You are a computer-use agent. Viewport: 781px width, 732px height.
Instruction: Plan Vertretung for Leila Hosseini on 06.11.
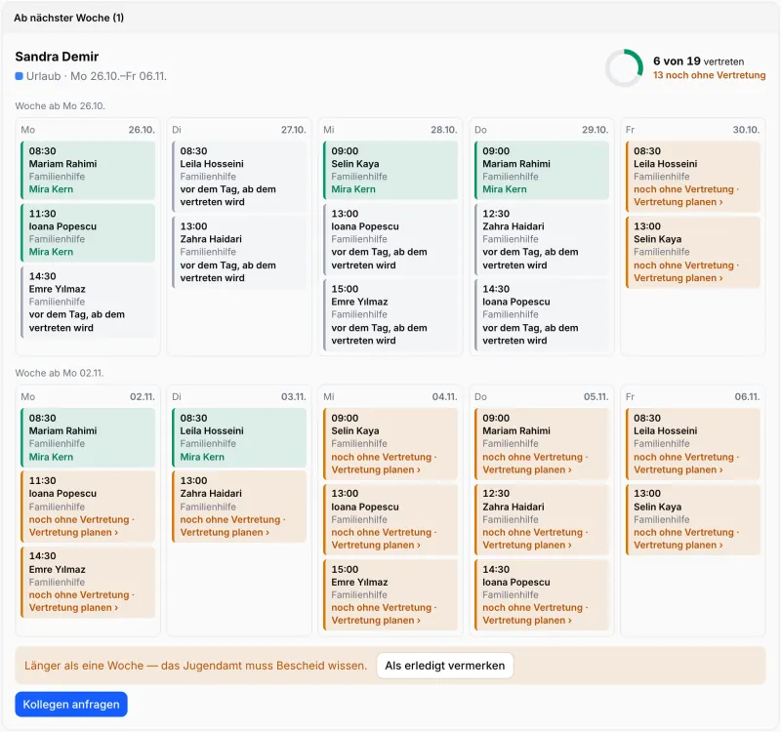click(678, 469)
